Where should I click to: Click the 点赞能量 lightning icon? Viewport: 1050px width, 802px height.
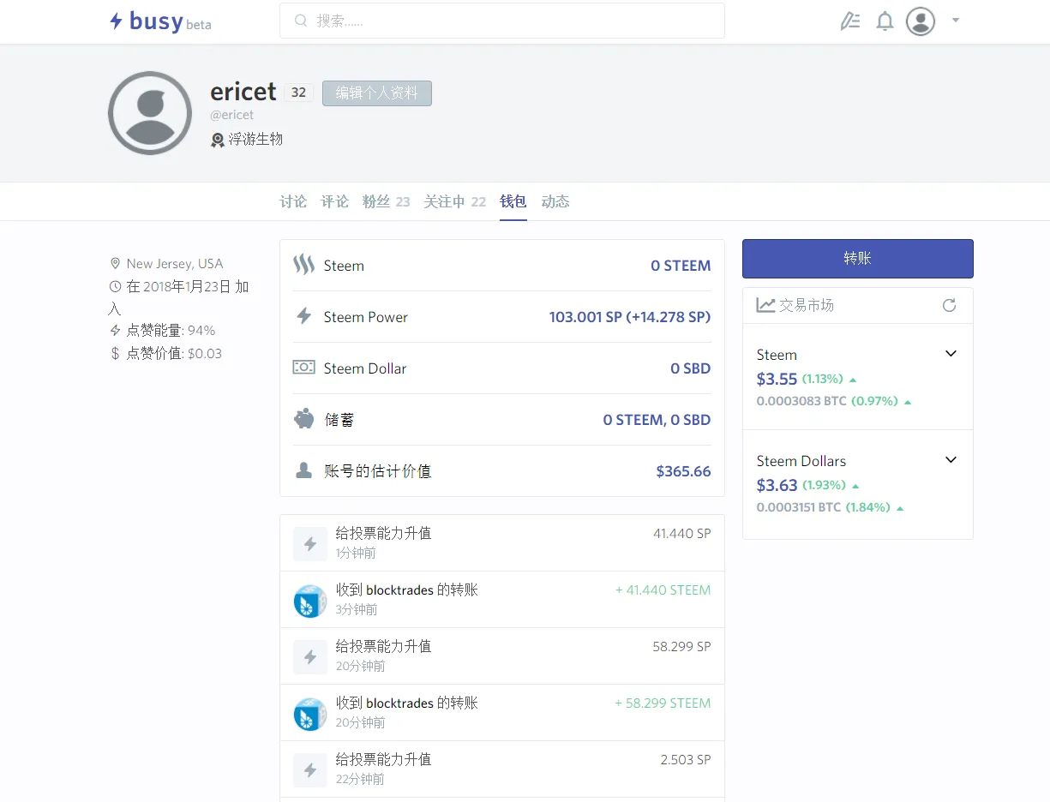pyautogui.click(x=115, y=331)
